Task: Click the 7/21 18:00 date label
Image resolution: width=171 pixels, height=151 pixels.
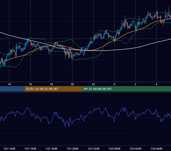Action: (x=51, y=148)
